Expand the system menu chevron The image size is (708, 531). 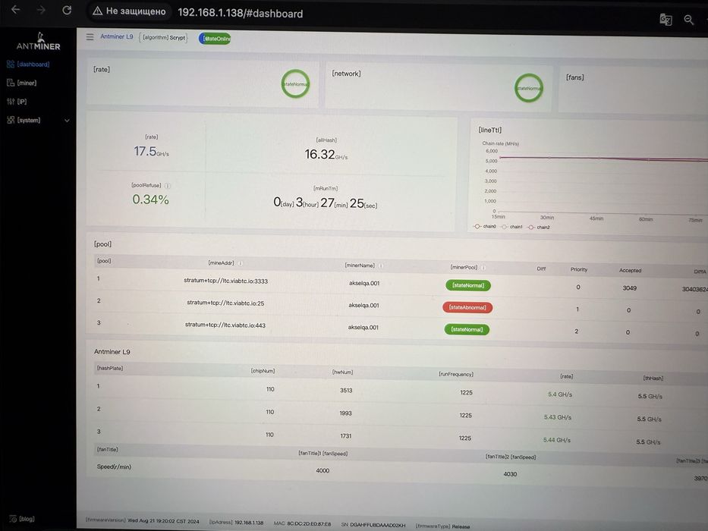[x=68, y=121]
